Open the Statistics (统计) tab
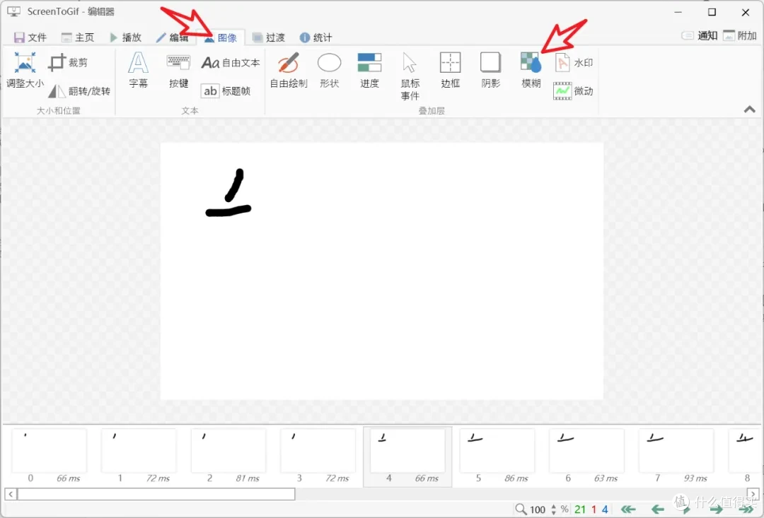Screen dimensions: 764x518 point(316,37)
